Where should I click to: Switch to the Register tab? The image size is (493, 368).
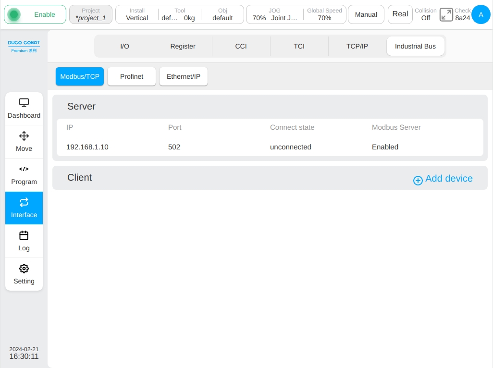183,46
